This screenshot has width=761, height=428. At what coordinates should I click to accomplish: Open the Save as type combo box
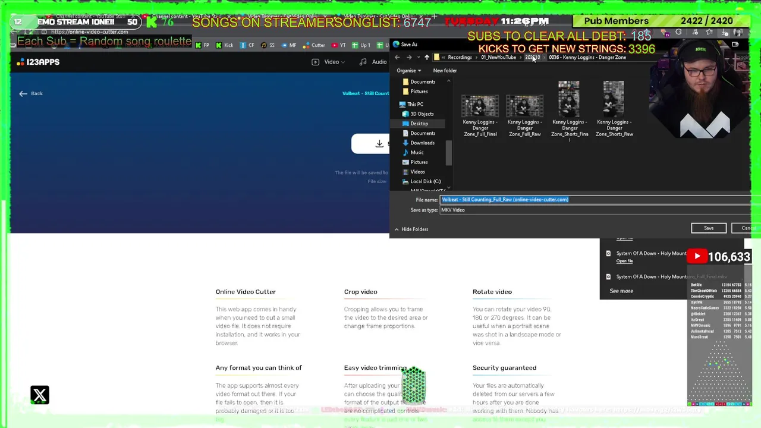tap(595, 210)
